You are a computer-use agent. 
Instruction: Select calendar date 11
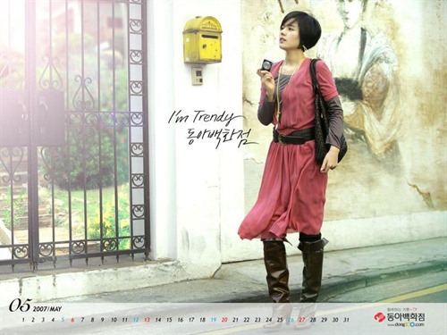(125, 320)
